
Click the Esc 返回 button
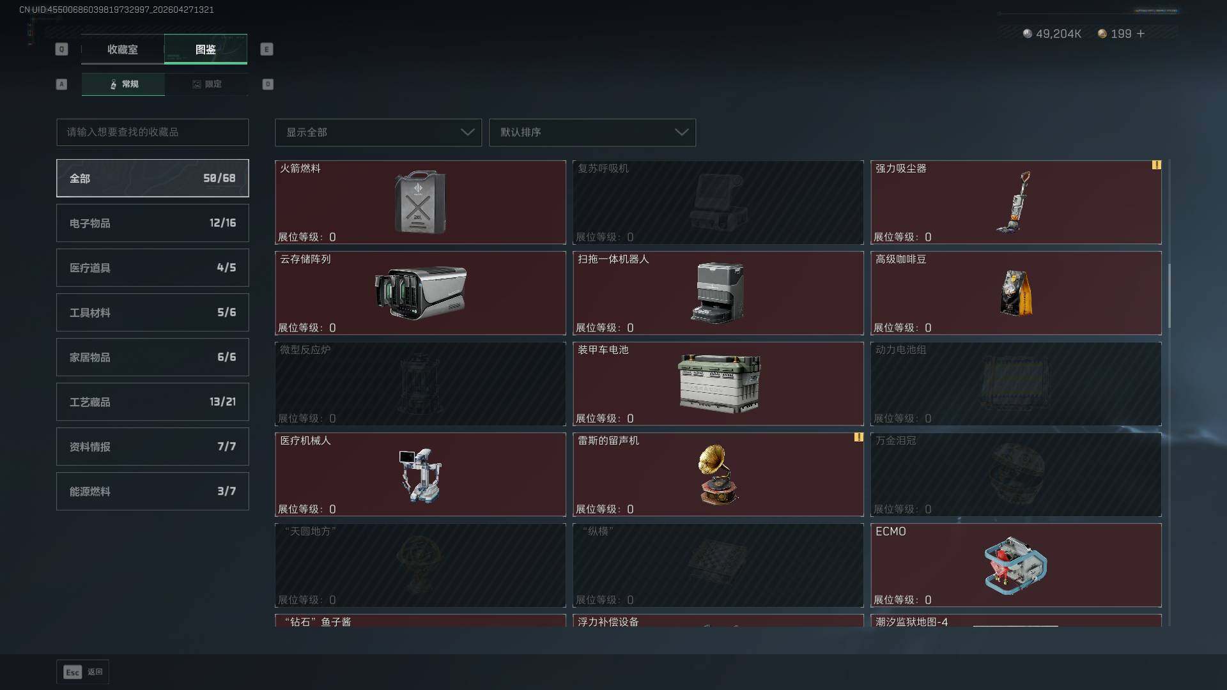(82, 672)
